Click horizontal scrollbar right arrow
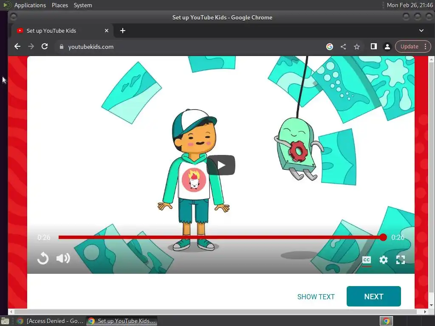 (x=425, y=312)
